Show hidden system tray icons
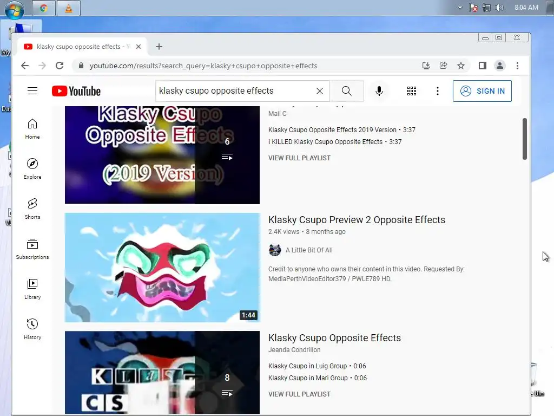 coord(460,8)
